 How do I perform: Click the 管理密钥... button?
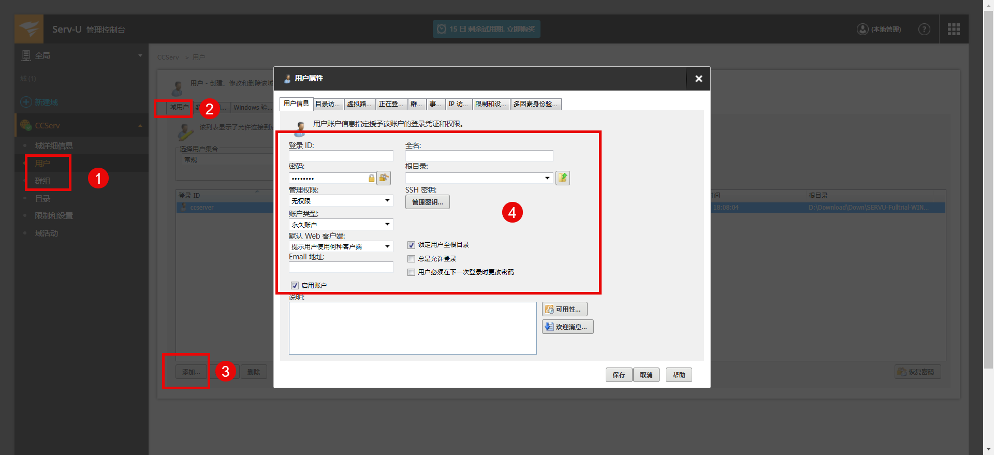428,202
